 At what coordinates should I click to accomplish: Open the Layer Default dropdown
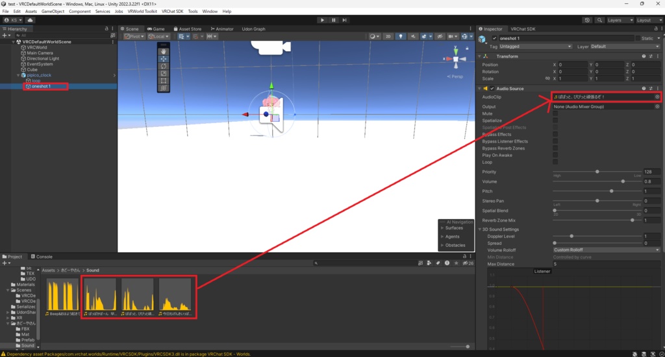click(625, 47)
